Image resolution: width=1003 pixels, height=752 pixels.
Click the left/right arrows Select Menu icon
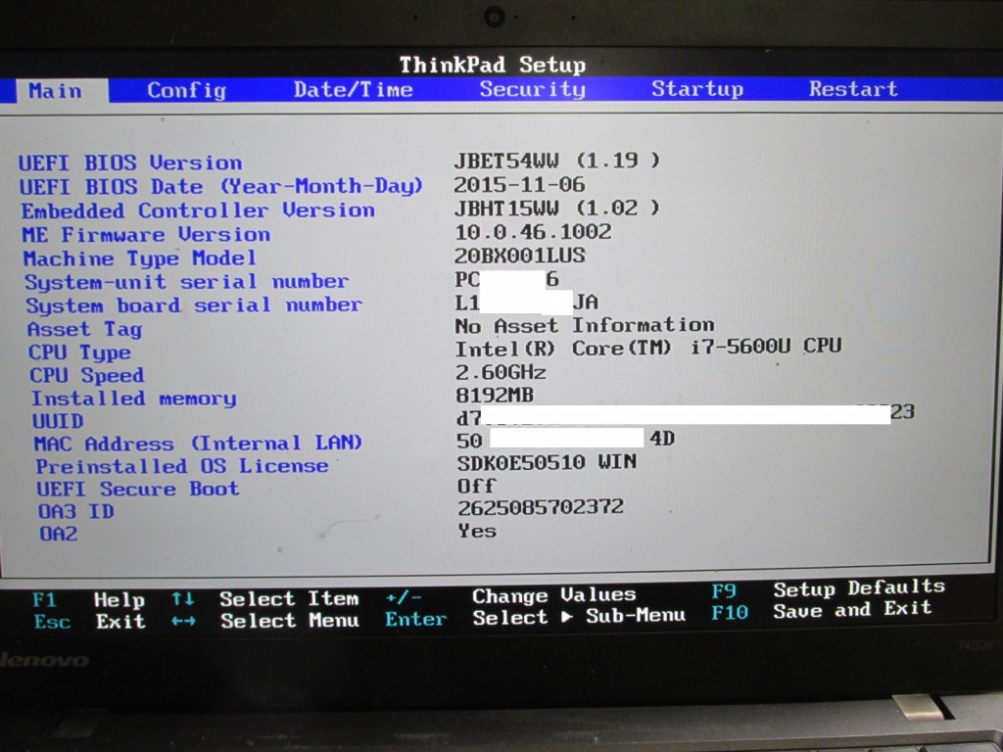[183, 621]
